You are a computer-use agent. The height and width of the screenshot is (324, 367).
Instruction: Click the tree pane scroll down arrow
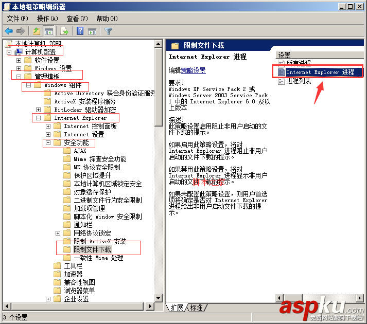pyautogui.click(x=159, y=298)
